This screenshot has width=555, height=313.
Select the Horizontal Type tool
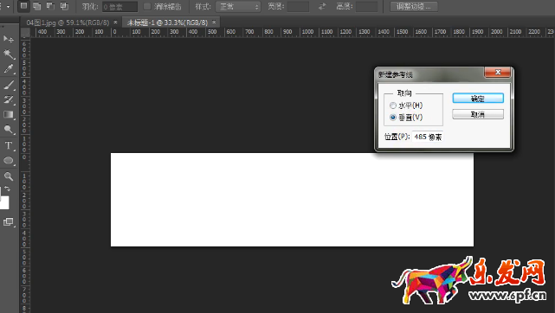9,145
